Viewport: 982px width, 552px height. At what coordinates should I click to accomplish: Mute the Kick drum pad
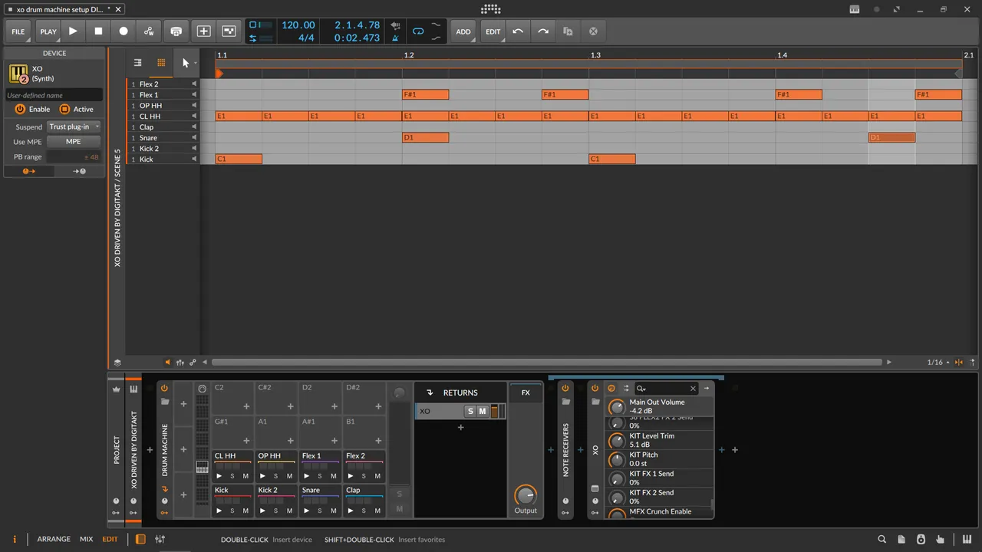[x=245, y=511]
